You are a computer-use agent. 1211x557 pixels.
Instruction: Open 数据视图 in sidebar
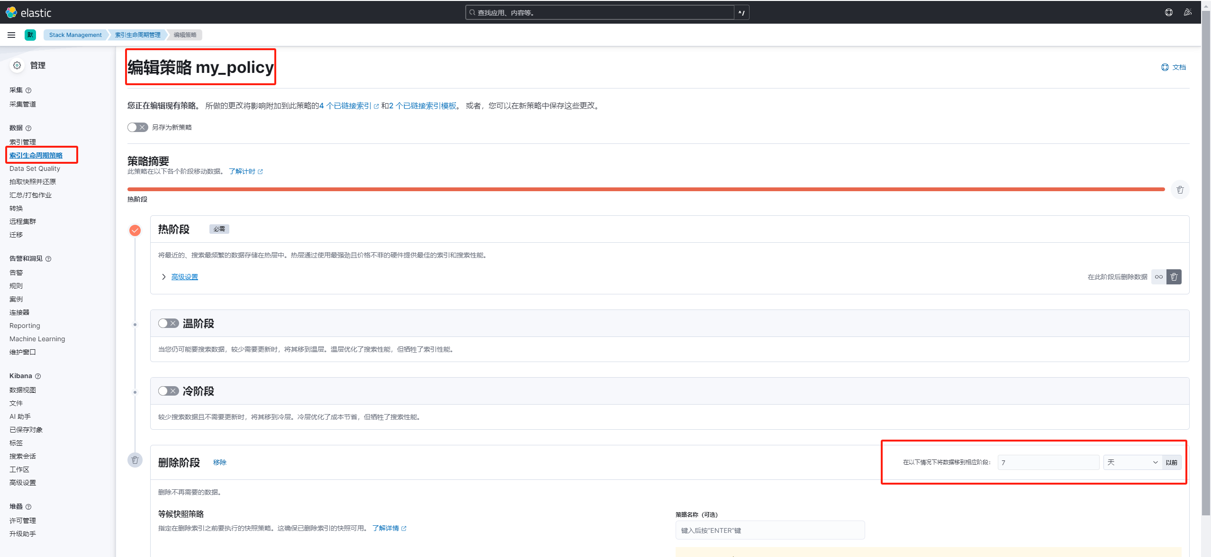[x=23, y=390]
